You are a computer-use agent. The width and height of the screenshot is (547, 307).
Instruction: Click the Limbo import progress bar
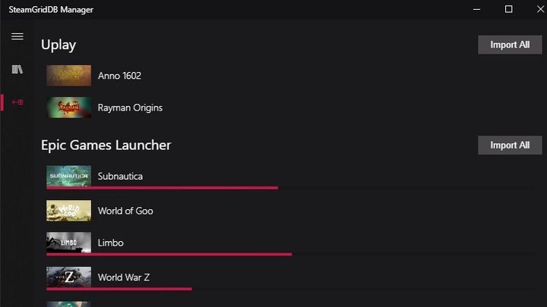click(x=169, y=254)
